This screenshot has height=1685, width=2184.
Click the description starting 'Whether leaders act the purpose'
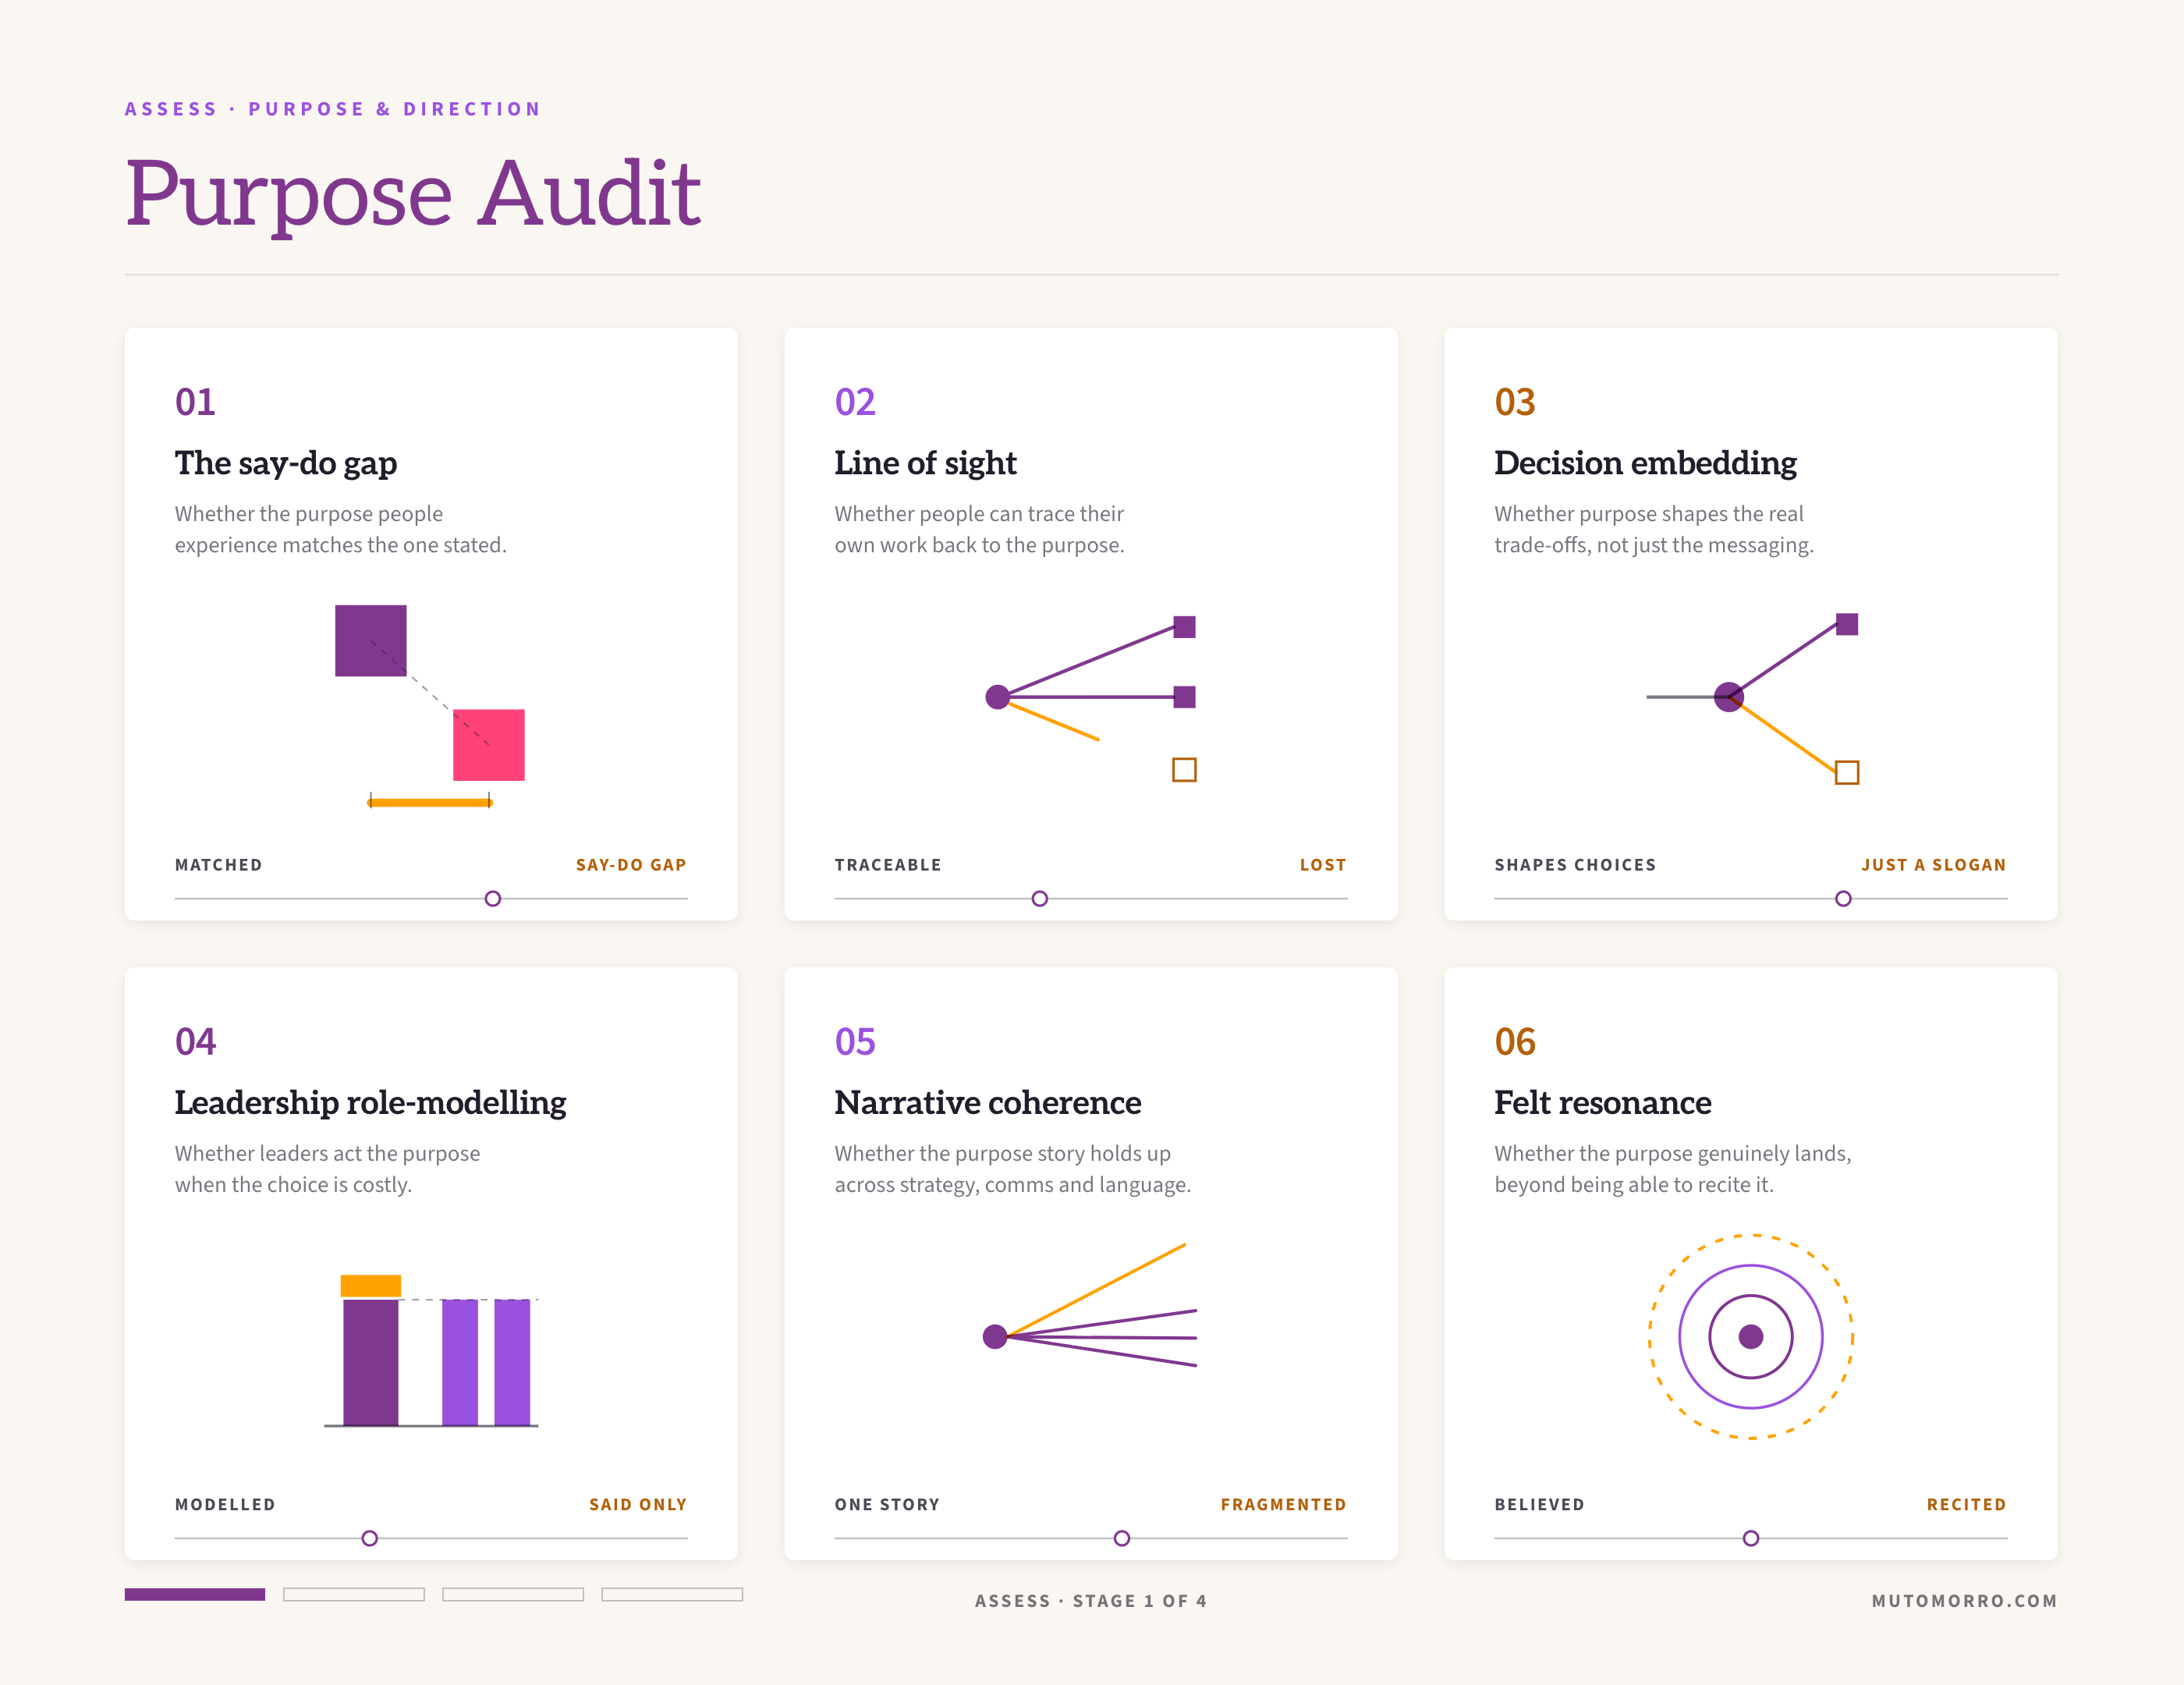[x=328, y=1169]
